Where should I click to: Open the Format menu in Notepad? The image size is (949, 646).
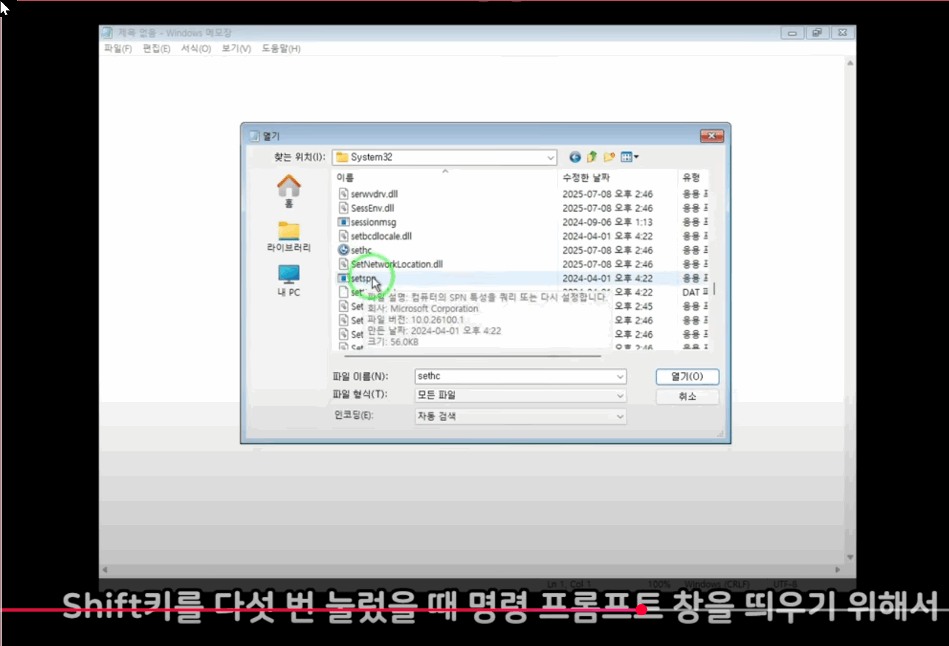tap(196, 49)
